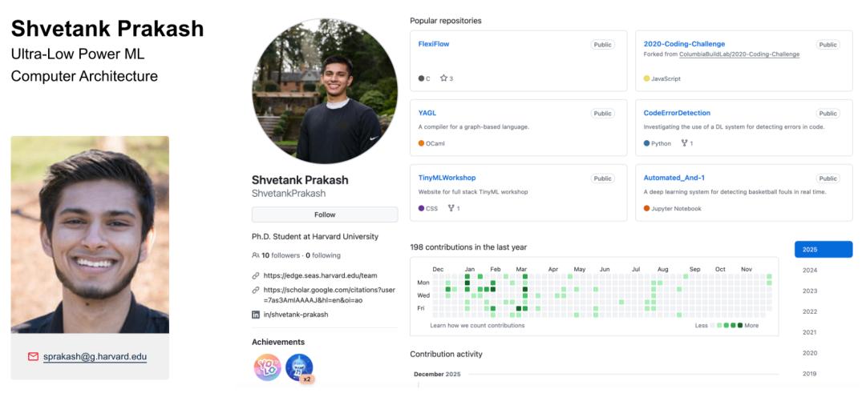The width and height of the screenshot is (866, 397).
Task: Select the 2025 contribution year tab
Action: click(824, 249)
